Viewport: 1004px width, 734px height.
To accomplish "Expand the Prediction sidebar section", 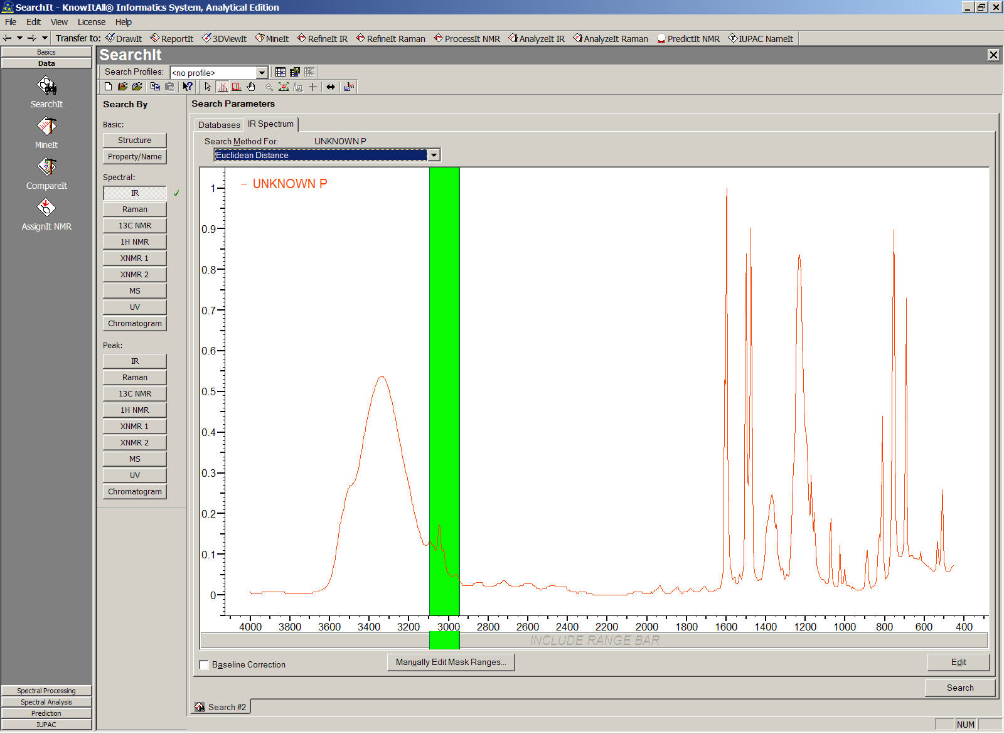I will click(x=46, y=713).
